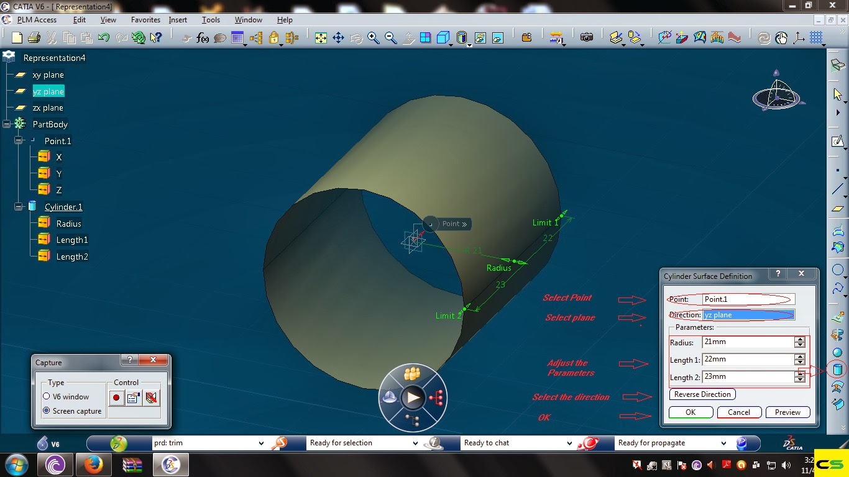The image size is (849, 477).
Task: Open the Favorites menu
Action: pyautogui.click(x=146, y=20)
